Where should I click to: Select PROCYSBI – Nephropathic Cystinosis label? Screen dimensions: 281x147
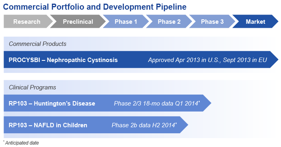click(x=63, y=60)
